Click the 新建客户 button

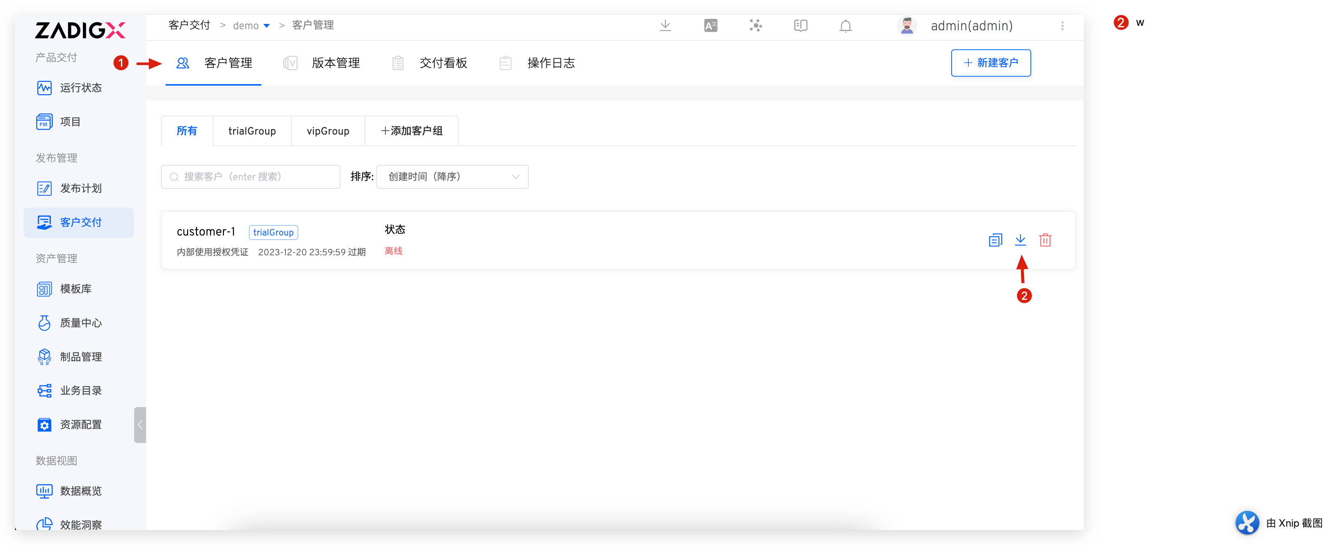pos(990,63)
